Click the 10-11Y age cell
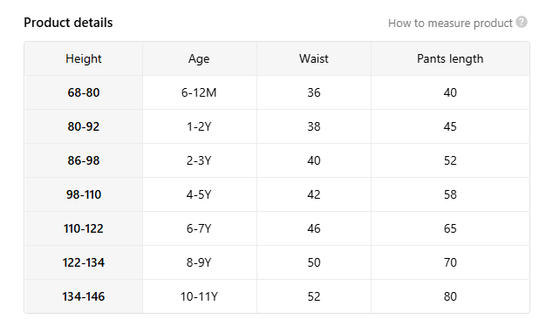This screenshot has height=319, width=546. click(x=199, y=296)
